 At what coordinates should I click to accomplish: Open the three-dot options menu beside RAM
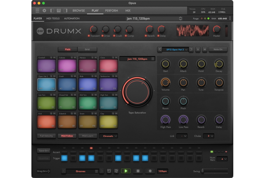(230, 18)
